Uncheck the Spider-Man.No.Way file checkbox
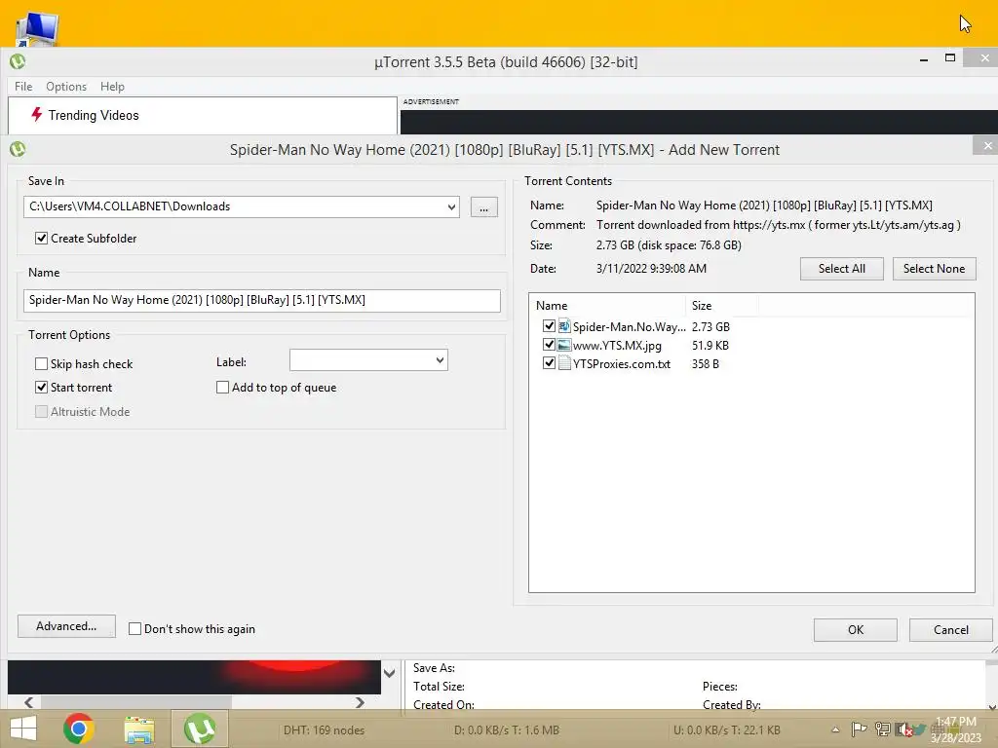Screen dimensions: 998x748 point(549,326)
